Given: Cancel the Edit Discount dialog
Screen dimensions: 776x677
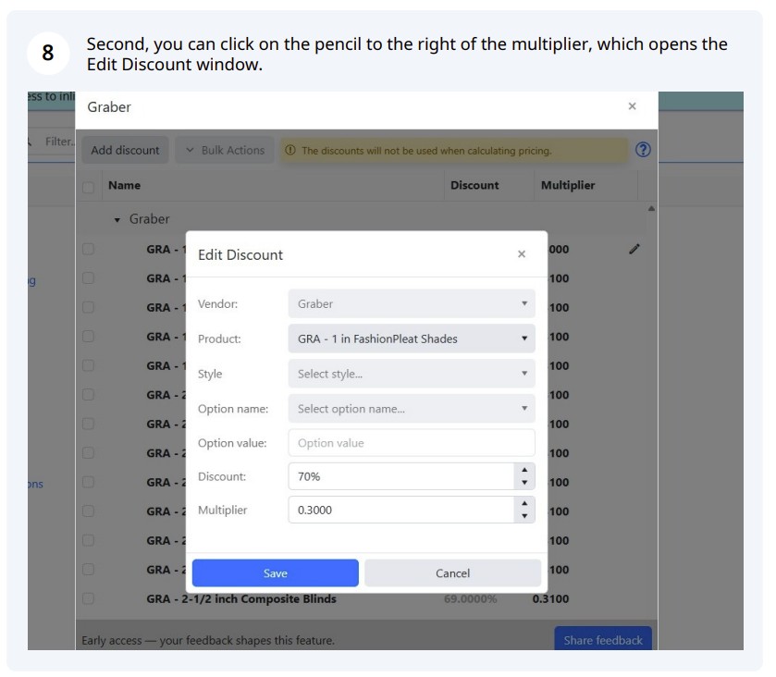Looking at the screenshot, I should coord(452,573).
